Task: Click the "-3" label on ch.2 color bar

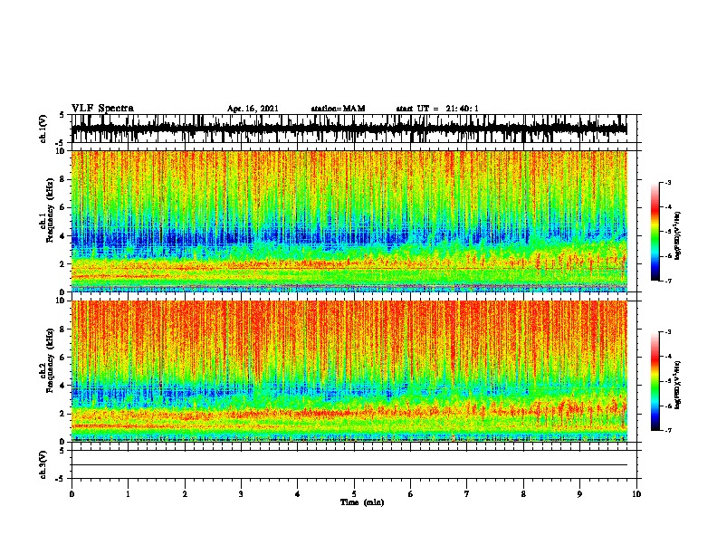Action: [667, 332]
